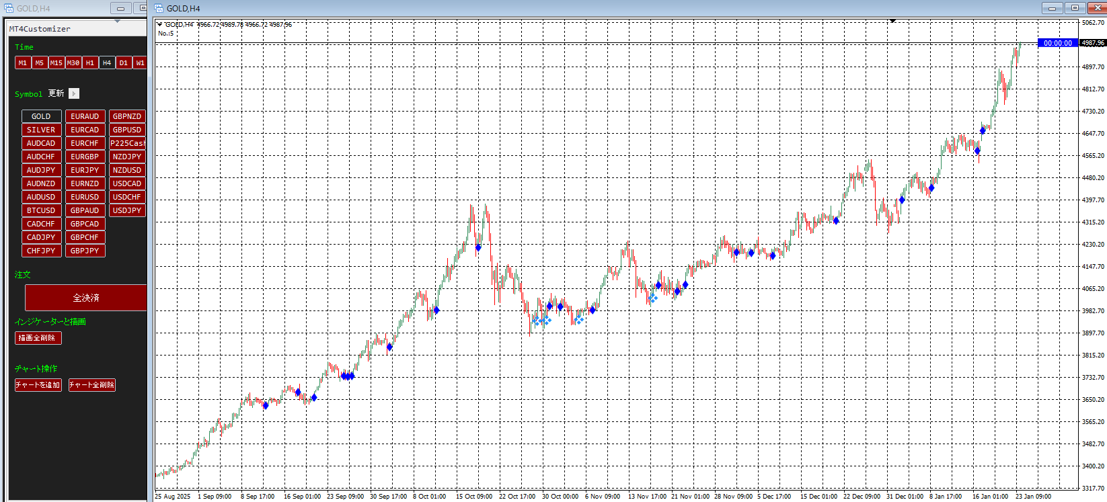1107x502 pixels.
Task: Click the 描画全削除 delete drawings button
Action: 38,337
